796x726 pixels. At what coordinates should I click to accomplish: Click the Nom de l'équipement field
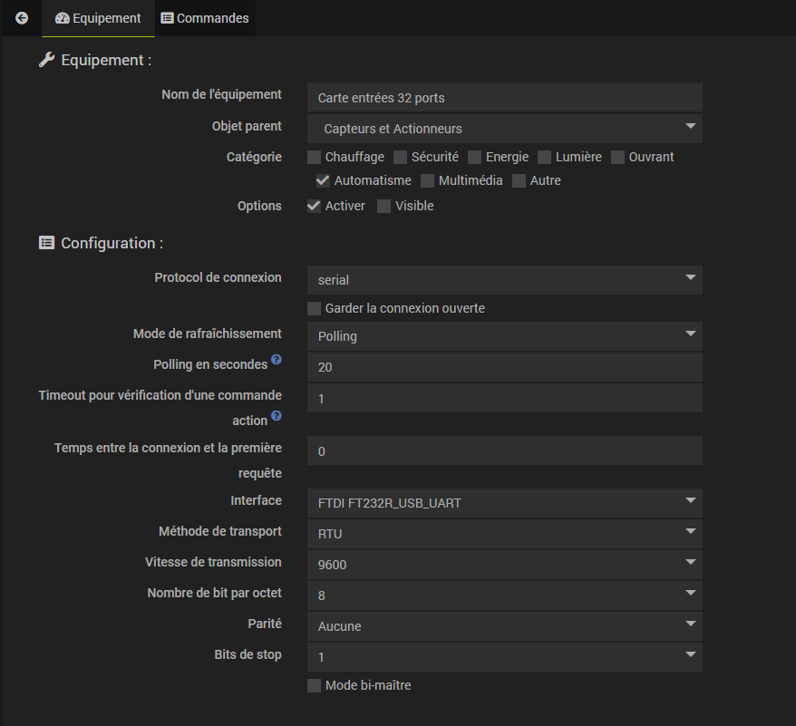click(505, 98)
